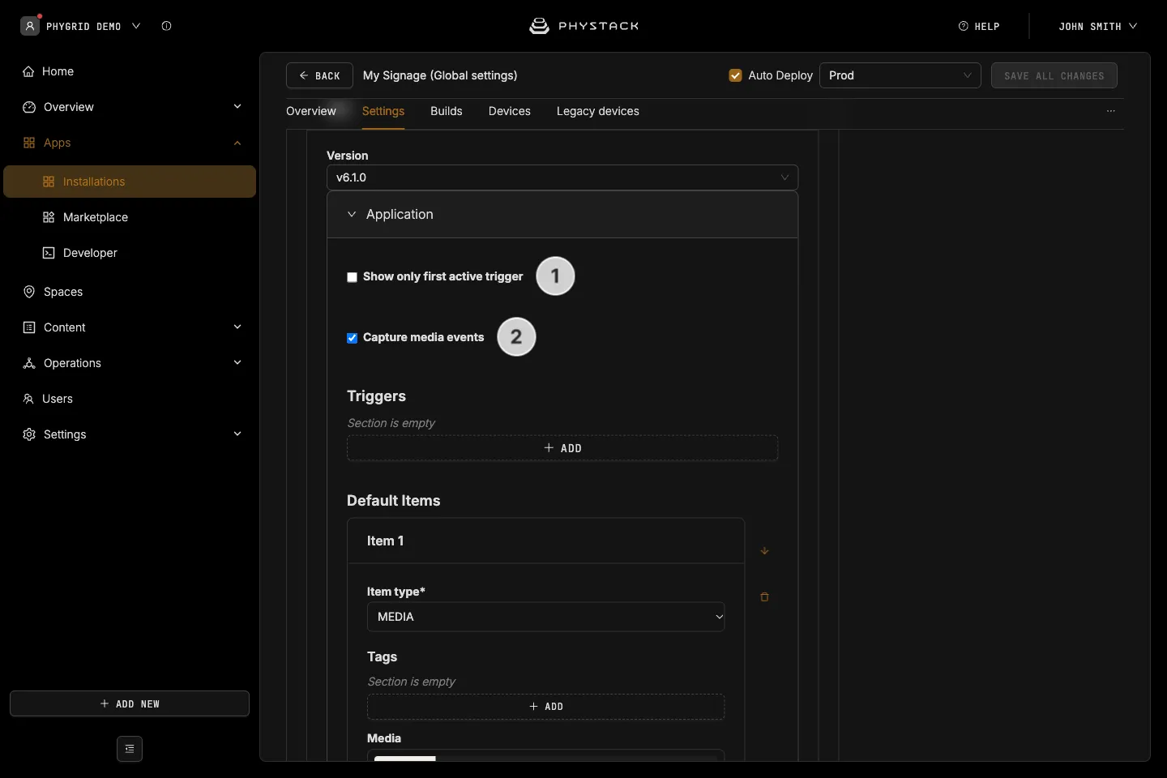Open the Item type MEDIA select box
Image resolution: width=1167 pixels, height=778 pixels.
546,617
